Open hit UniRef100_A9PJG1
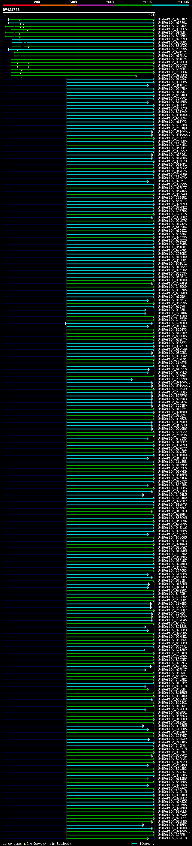The height and width of the screenshot is (846, 192). (172, 23)
